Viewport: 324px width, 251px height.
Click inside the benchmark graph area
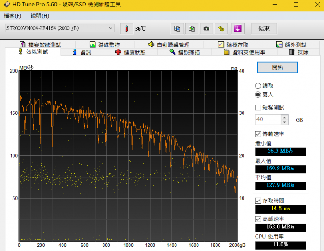pos(128,155)
